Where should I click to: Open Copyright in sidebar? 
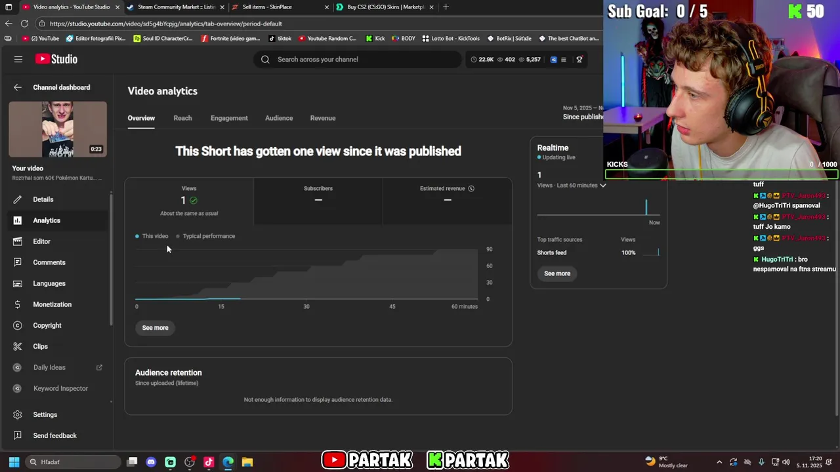pos(58,325)
